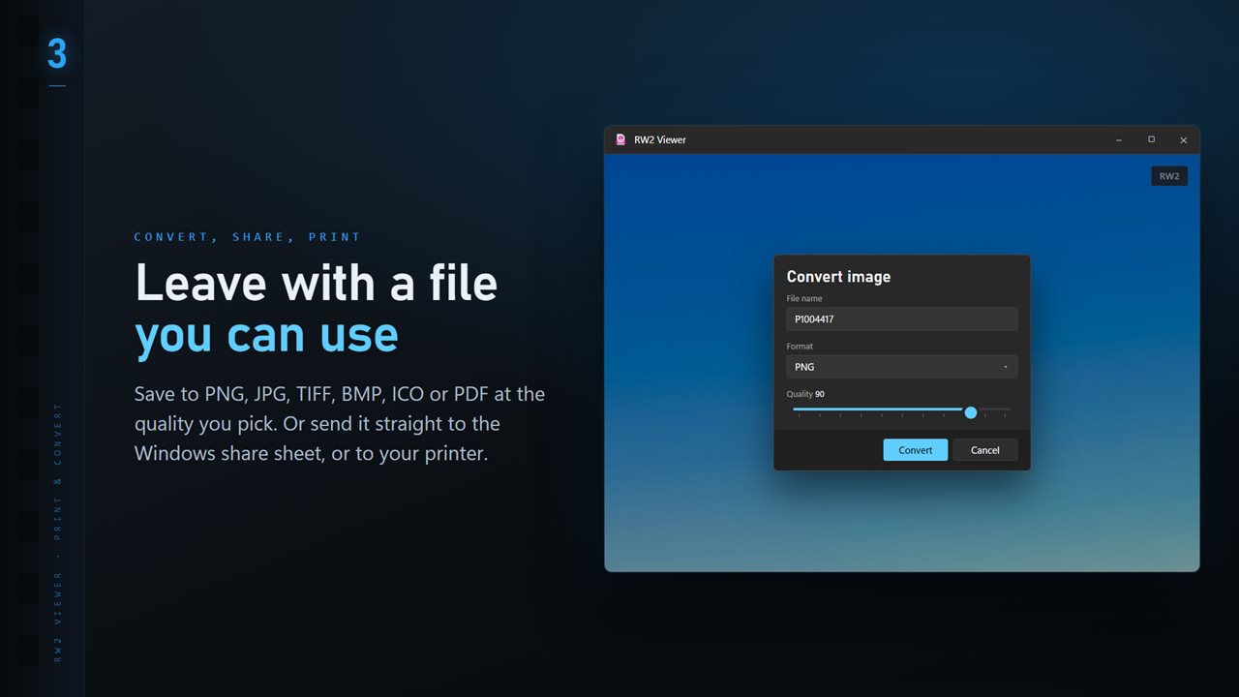1239x697 pixels.
Task: Click the 'RW2 Viewer' window title text
Action: pos(660,139)
